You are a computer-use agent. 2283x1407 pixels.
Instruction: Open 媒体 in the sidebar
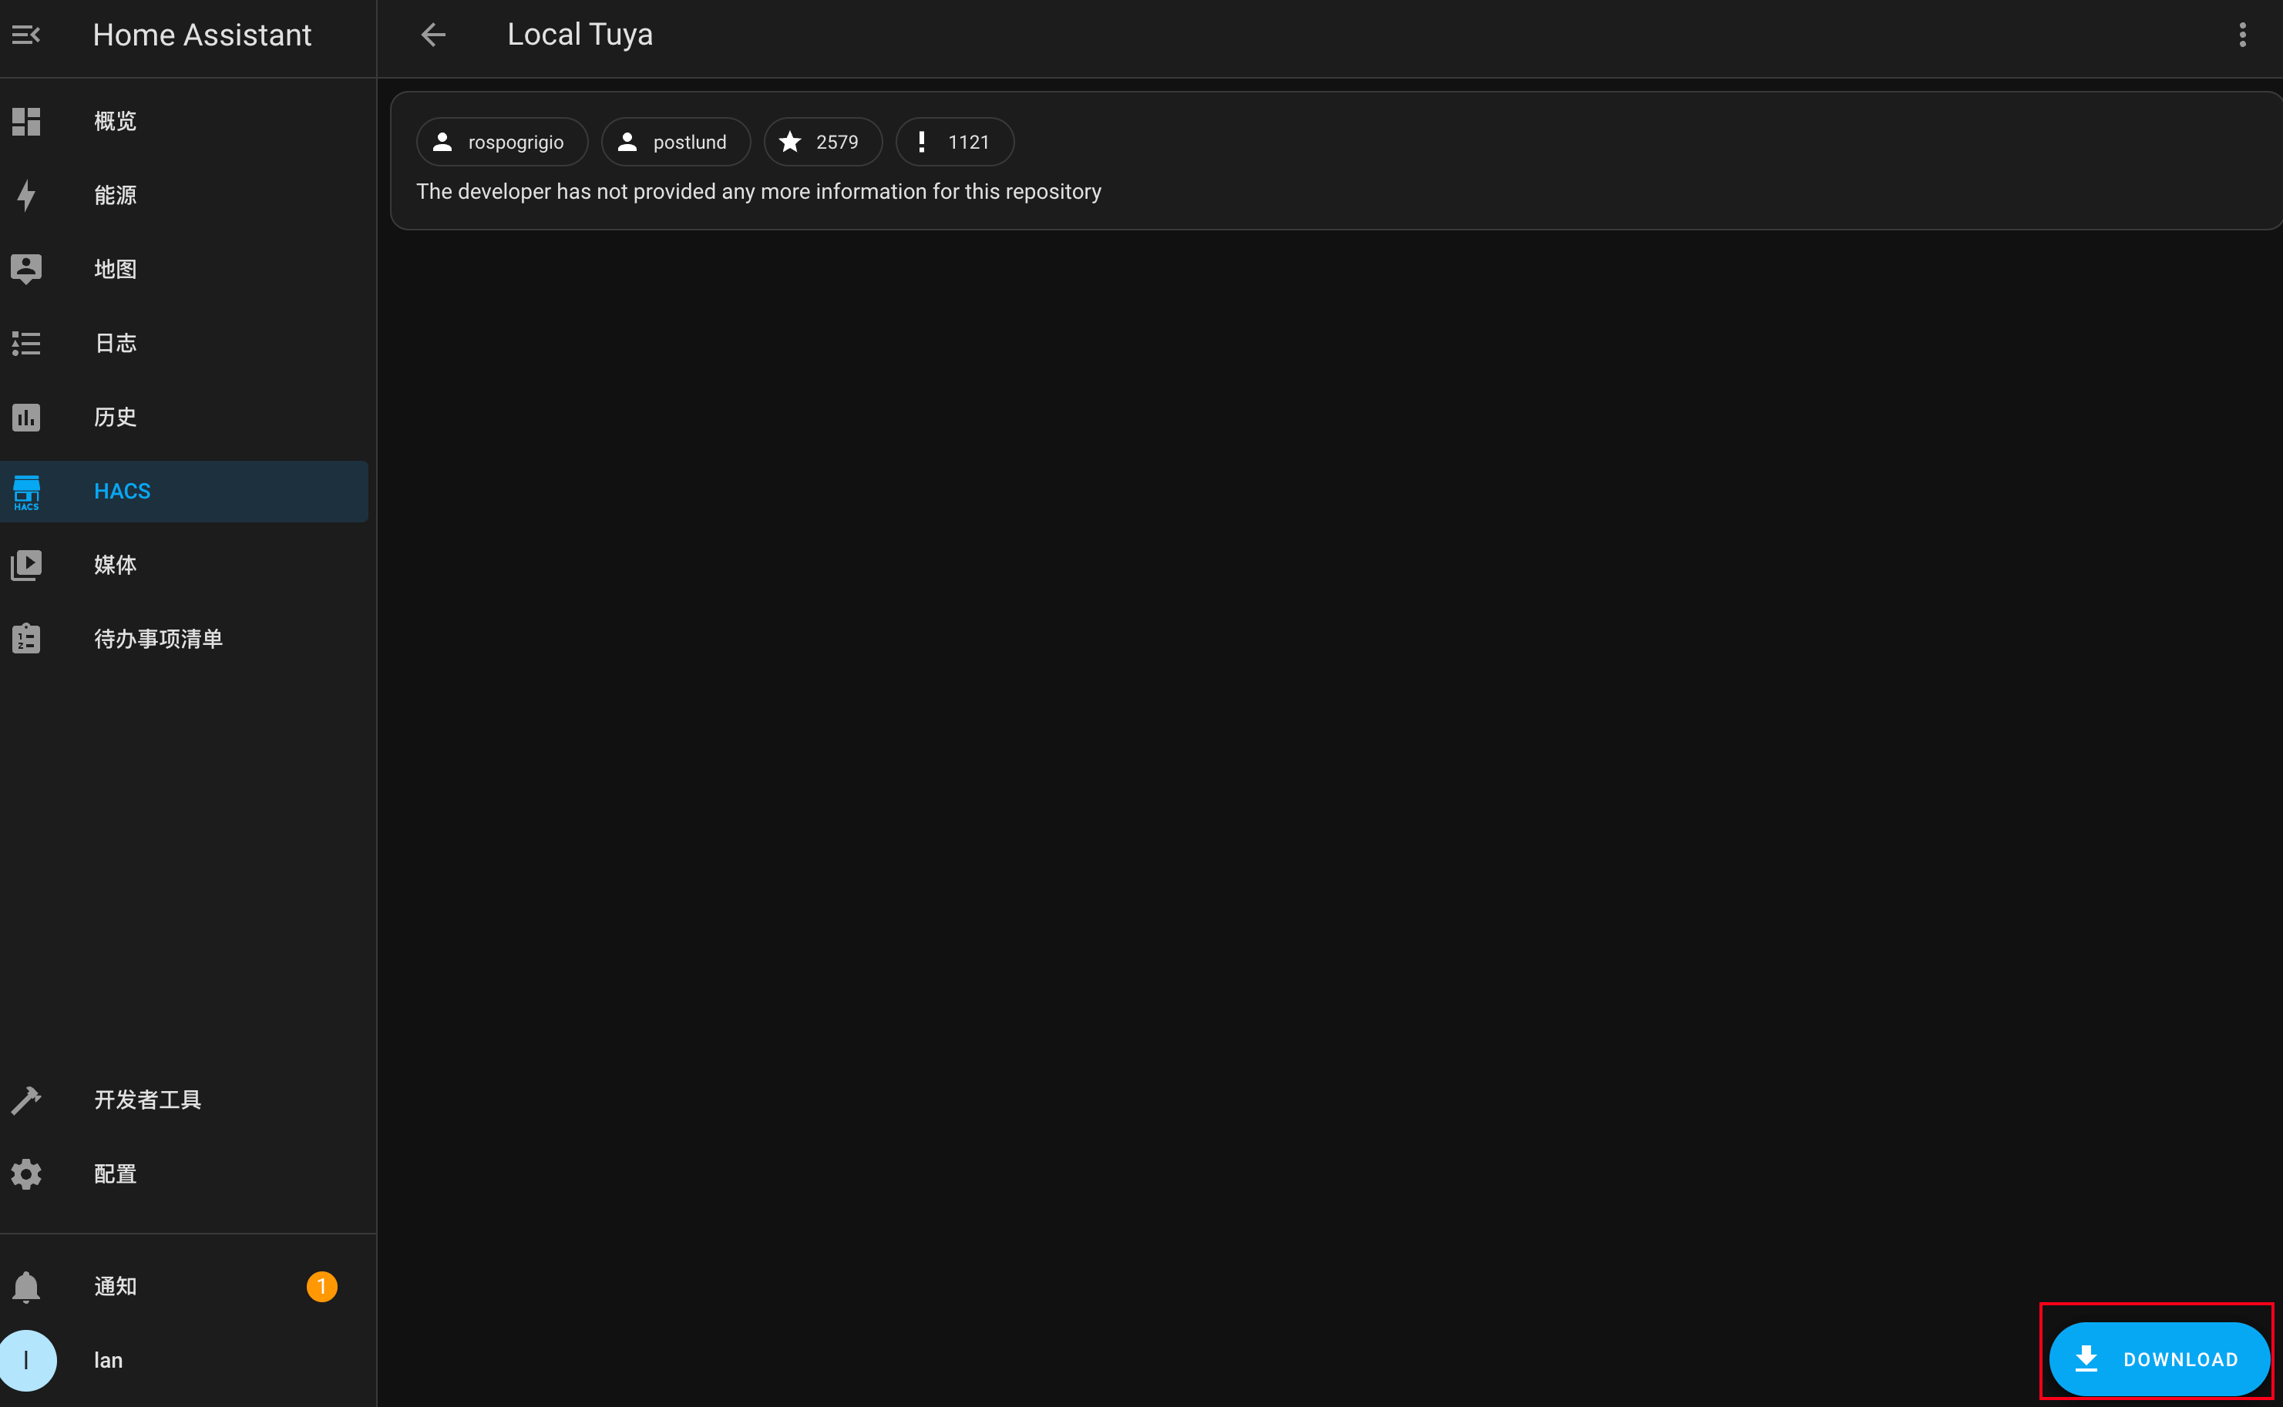tap(184, 565)
